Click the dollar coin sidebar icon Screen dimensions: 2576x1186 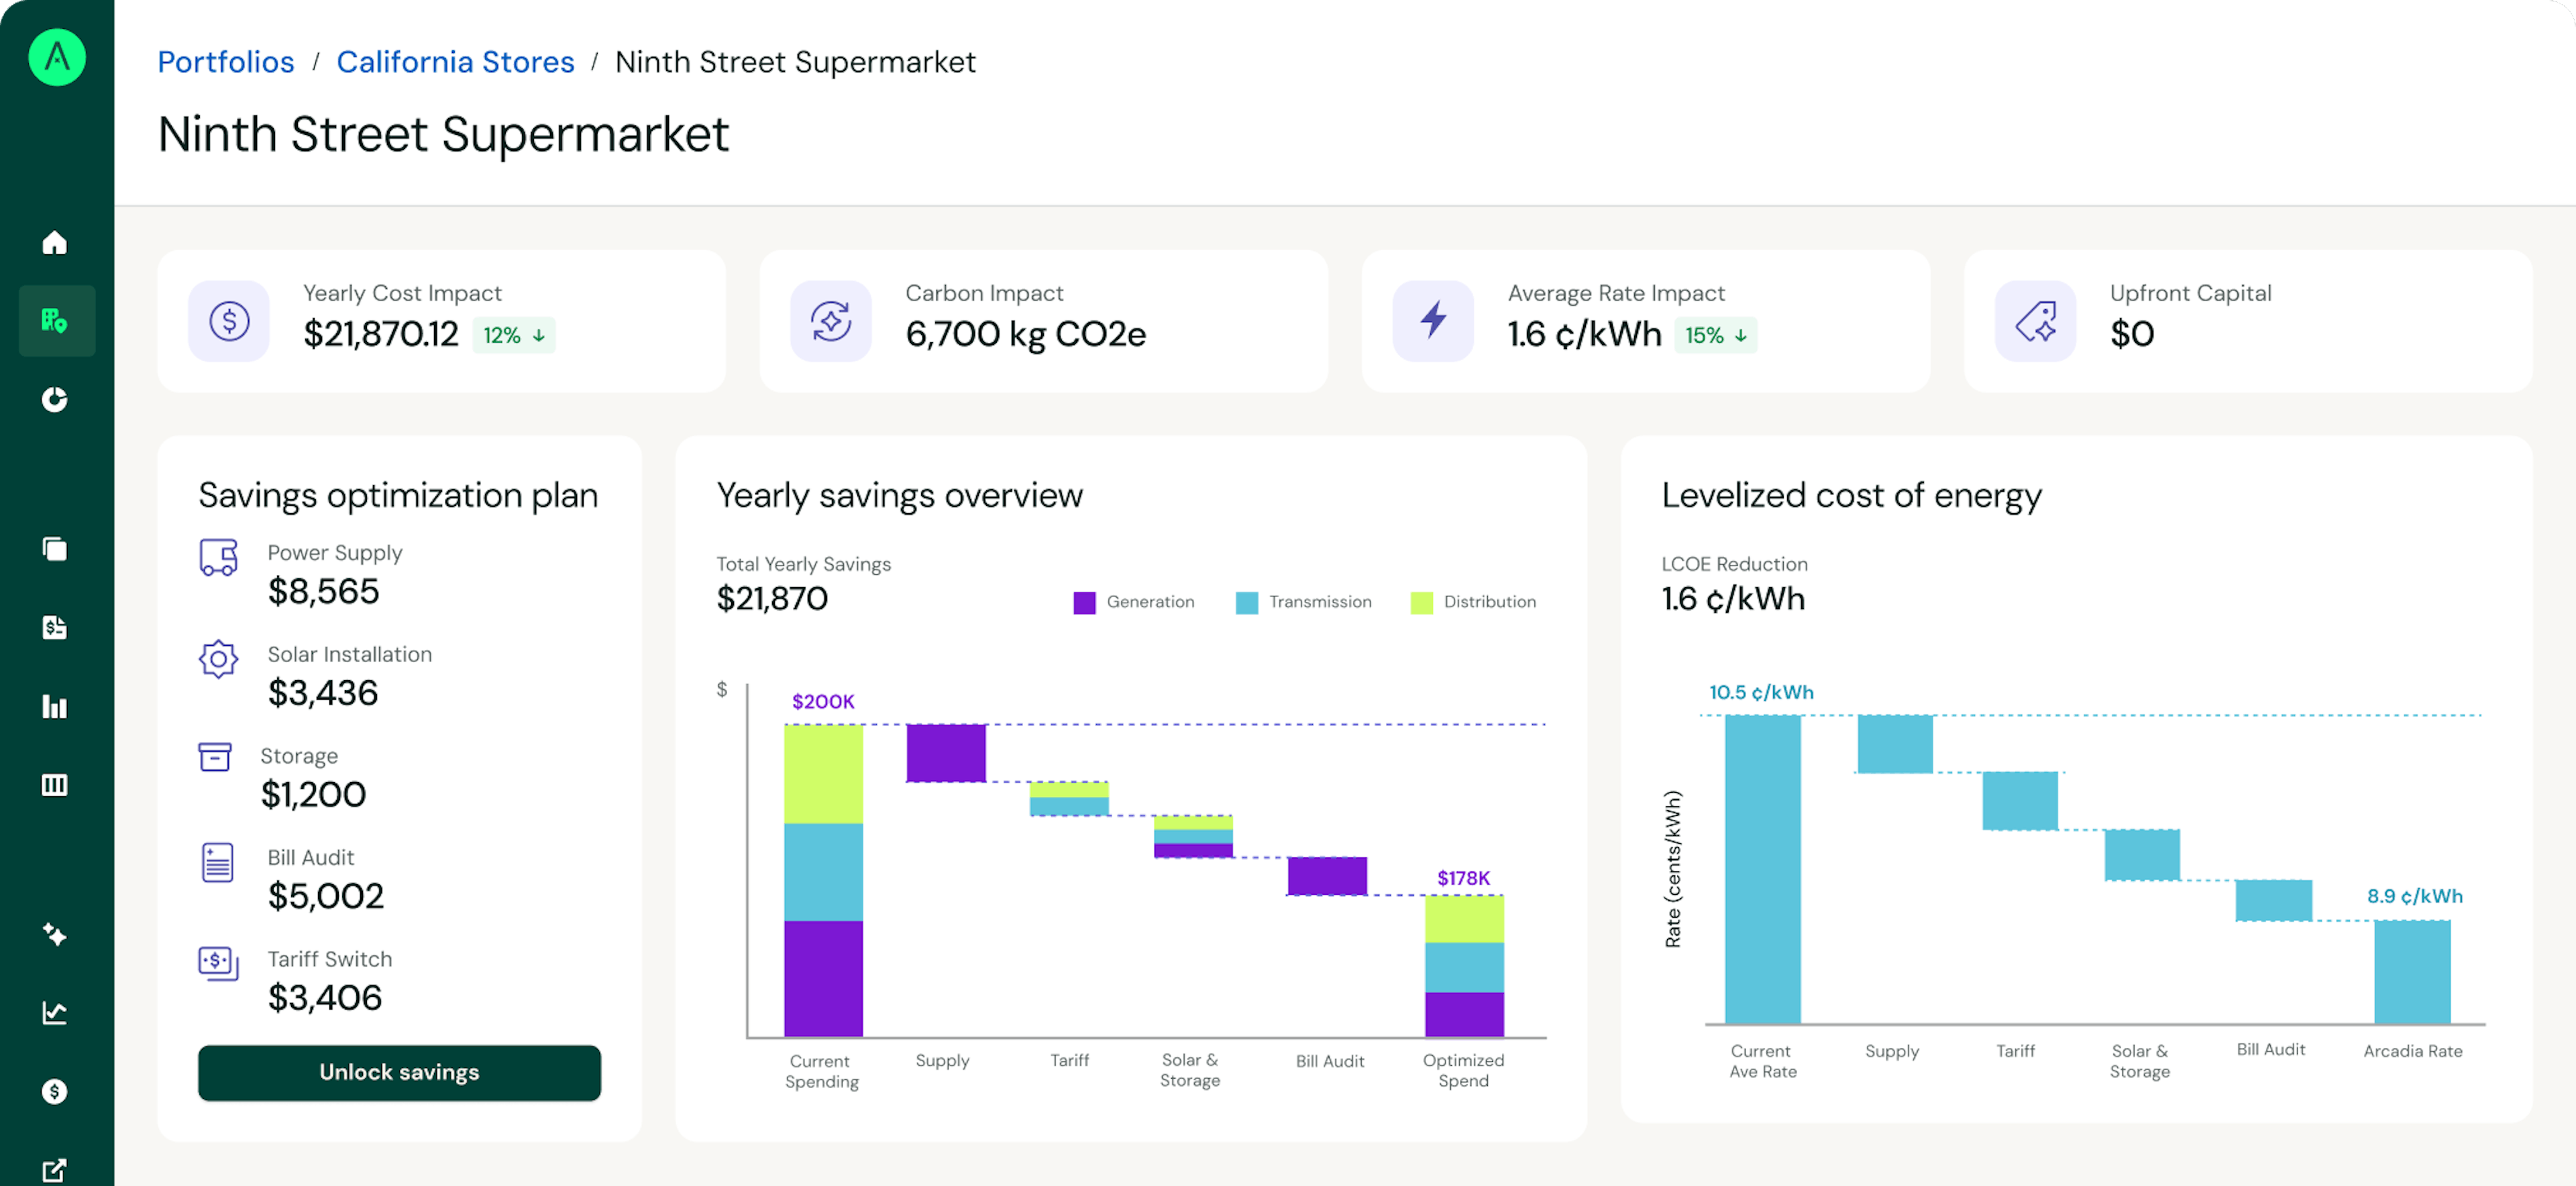pyautogui.click(x=55, y=1091)
